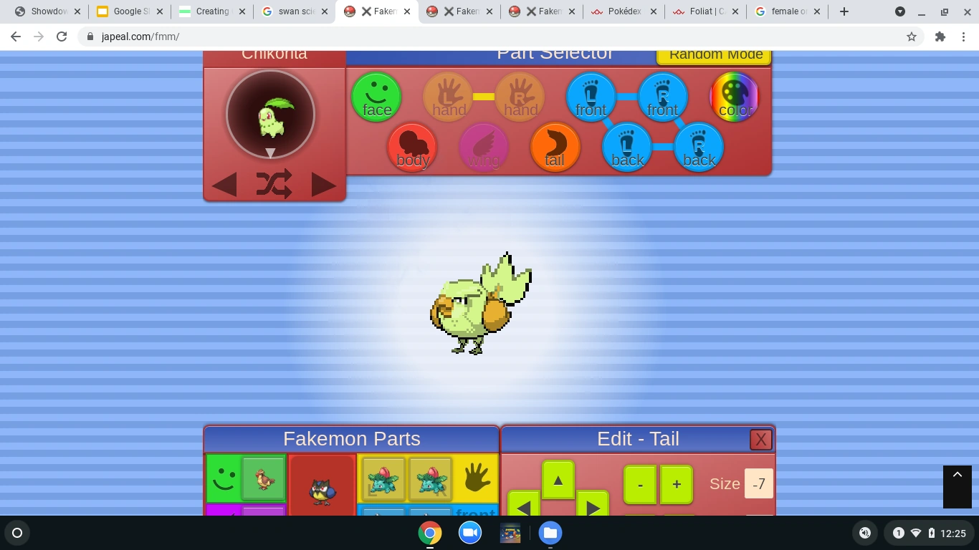979x550 pixels.
Task: Close the Edit - Tail panel
Action: pyautogui.click(x=760, y=440)
